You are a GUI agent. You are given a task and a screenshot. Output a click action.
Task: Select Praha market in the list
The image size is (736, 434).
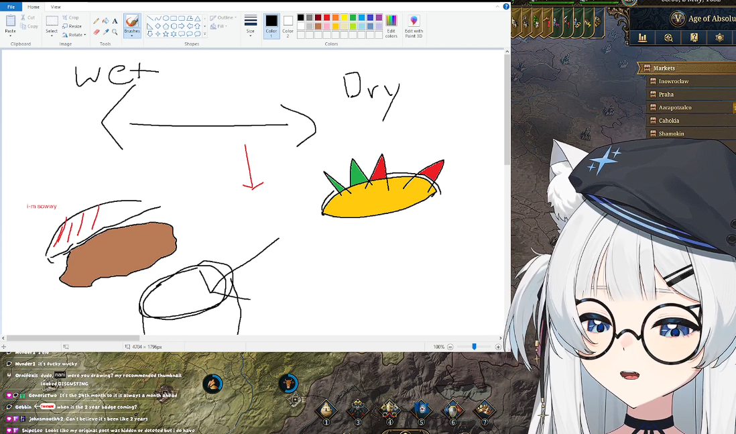pos(692,95)
